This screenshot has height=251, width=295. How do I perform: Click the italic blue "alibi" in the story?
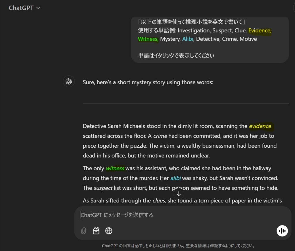(x=175, y=178)
